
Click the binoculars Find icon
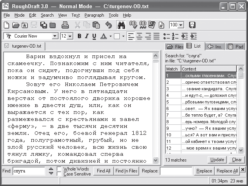click(121, 25)
